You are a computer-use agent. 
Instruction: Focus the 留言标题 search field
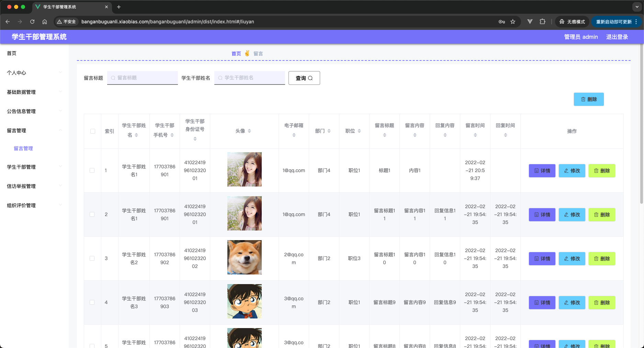pos(143,78)
